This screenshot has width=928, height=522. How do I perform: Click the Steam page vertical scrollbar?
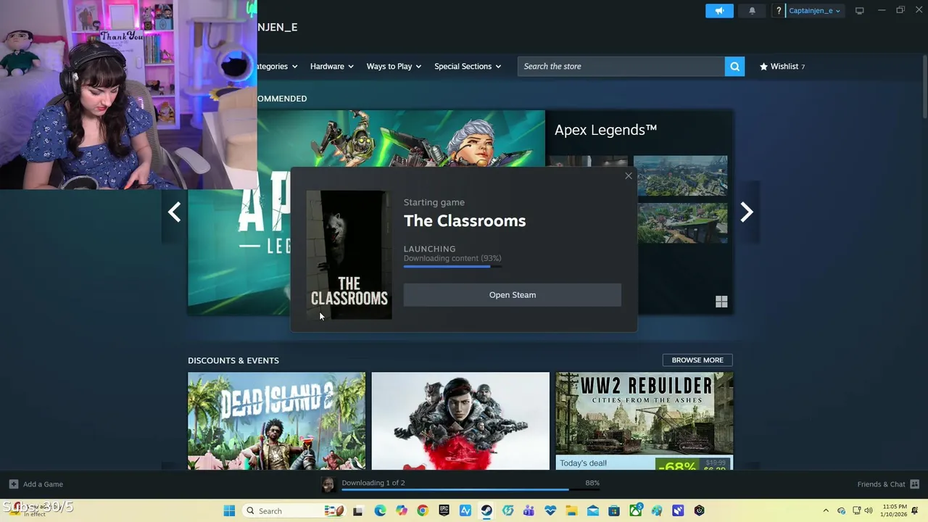coord(924,87)
